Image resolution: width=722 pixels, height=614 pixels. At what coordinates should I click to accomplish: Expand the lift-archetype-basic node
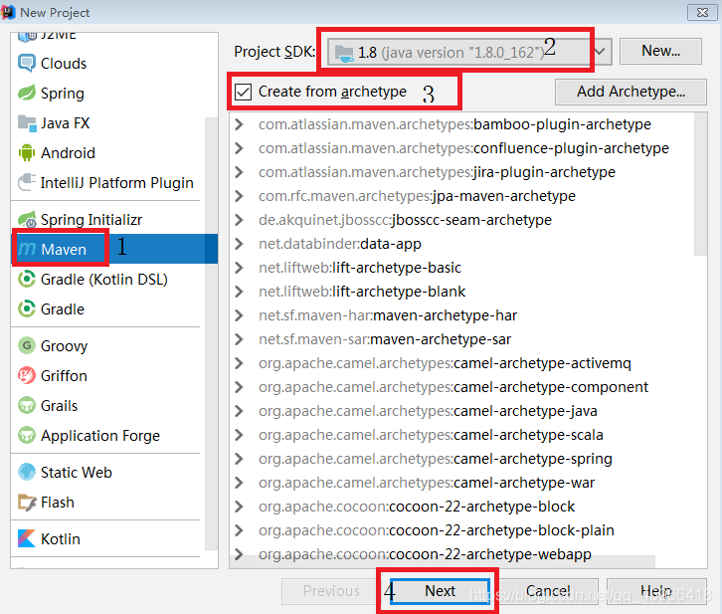tap(239, 268)
